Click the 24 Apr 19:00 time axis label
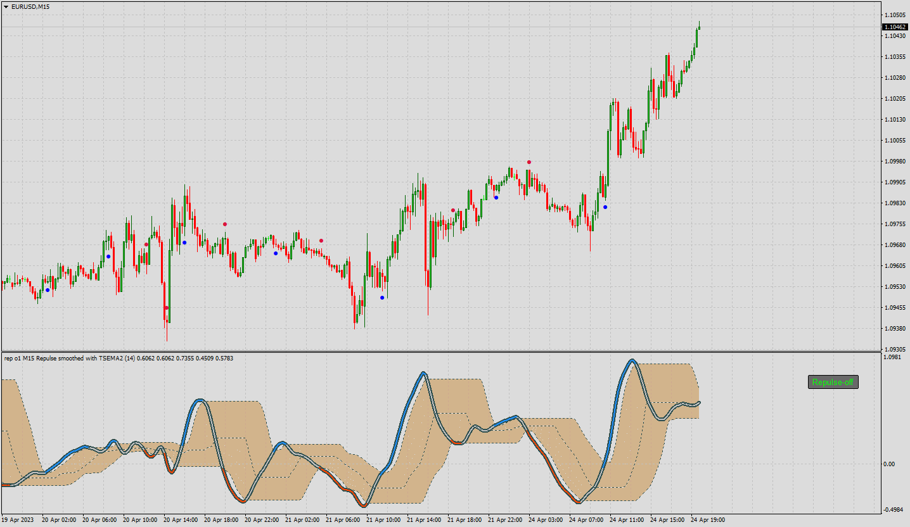The height and width of the screenshot is (527, 910). [x=708, y=519]
